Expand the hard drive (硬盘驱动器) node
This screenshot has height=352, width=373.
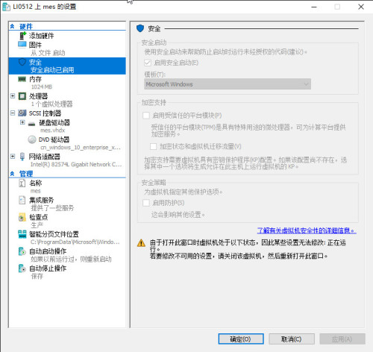point(22,122)
